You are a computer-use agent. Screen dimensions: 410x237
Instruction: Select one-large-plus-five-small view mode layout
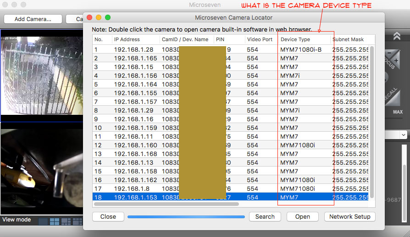[x=66, y=221]
